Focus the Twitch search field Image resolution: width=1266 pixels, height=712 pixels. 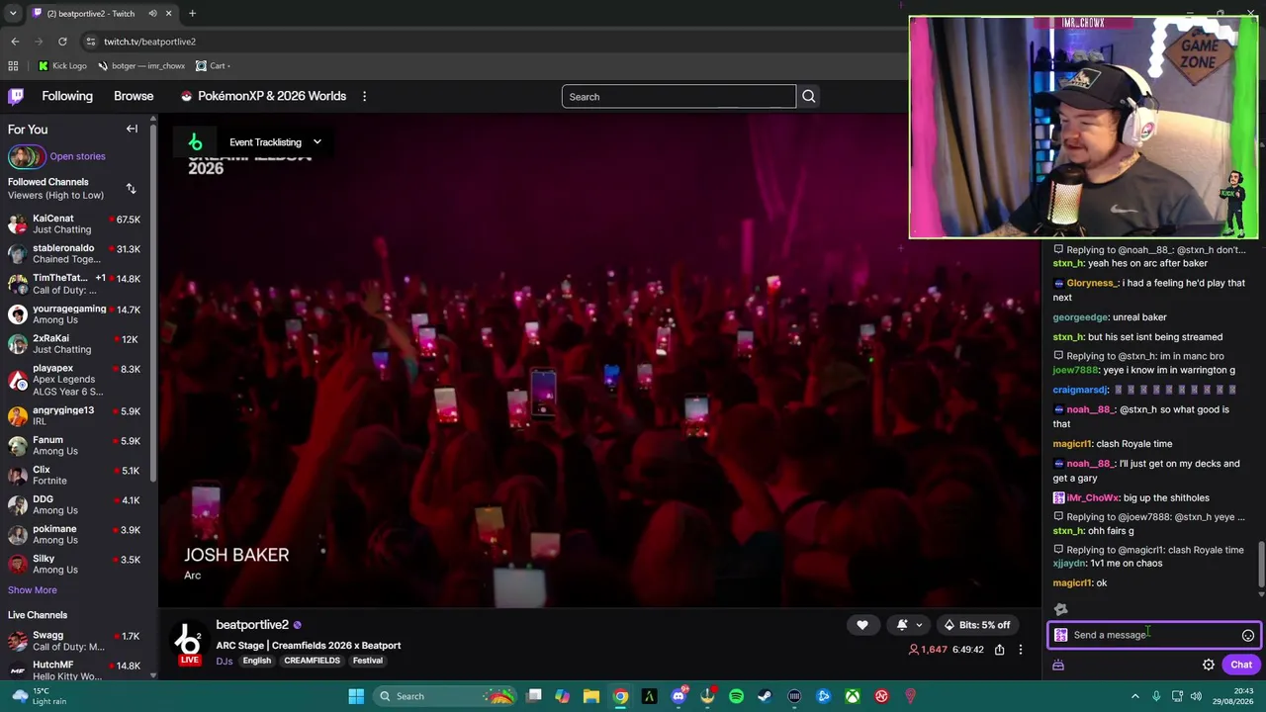coord(678,96)
